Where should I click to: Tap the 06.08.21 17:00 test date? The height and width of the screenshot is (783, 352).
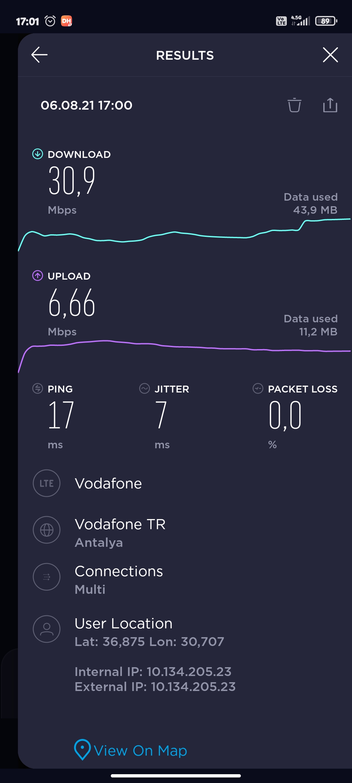tap(86, 105)
